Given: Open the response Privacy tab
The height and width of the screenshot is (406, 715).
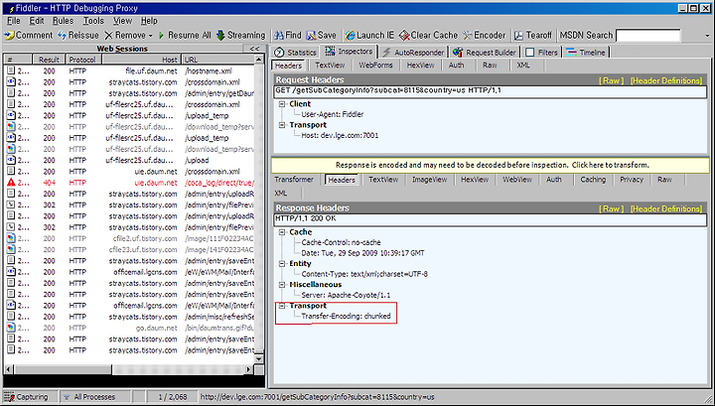Looking at the screenshot, I should (632, 180).
